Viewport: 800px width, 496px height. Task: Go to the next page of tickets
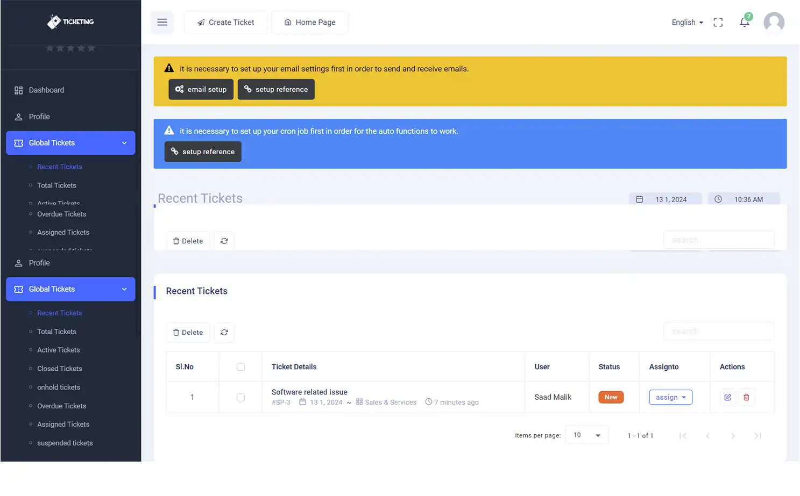click(x=733, y=436)
